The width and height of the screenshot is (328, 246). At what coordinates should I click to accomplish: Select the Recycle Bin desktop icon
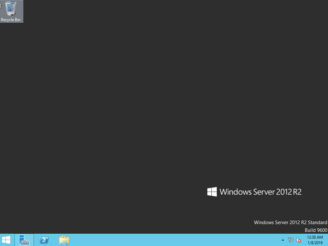[11, 11]
